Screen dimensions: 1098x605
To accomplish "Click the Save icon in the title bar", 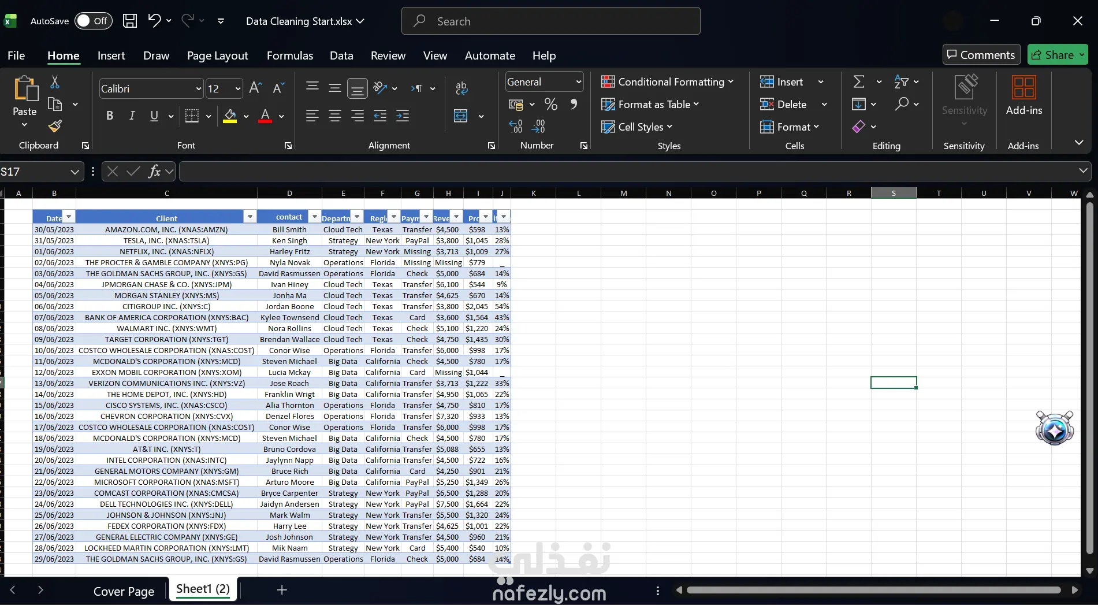I will (130, 21).
